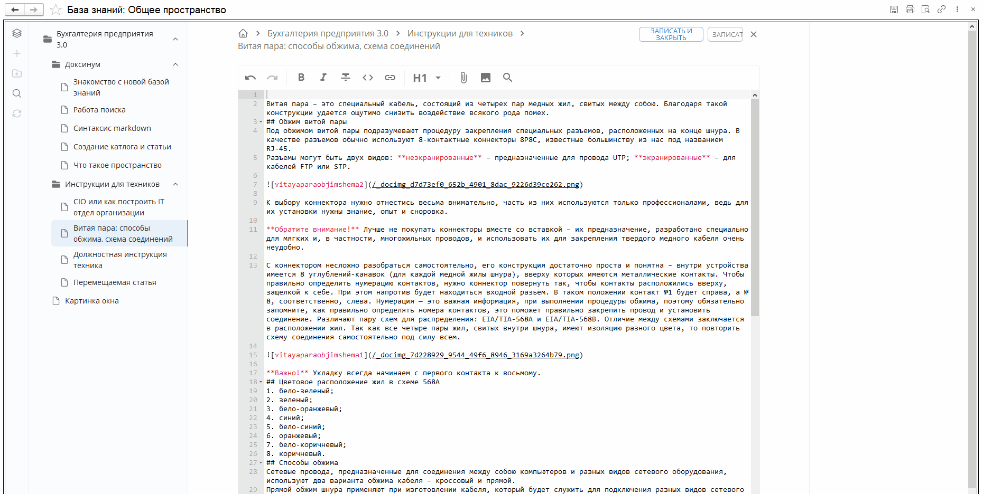Insert a hyperlink with the link icon
This screenshot has height=494, width=983.
pos(390,78)
